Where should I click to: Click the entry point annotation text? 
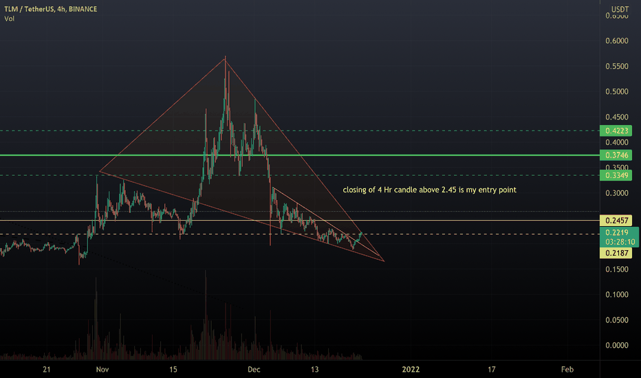click(x=429, y=190)
